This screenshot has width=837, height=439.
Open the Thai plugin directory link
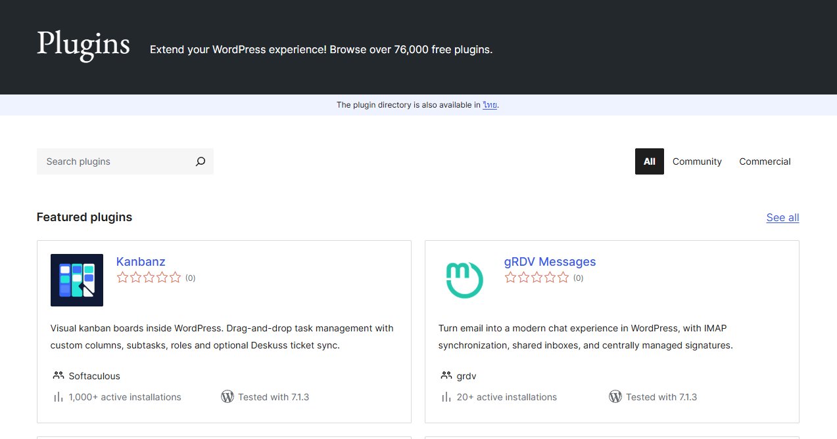pyautogui.click(x=490, y=105)
